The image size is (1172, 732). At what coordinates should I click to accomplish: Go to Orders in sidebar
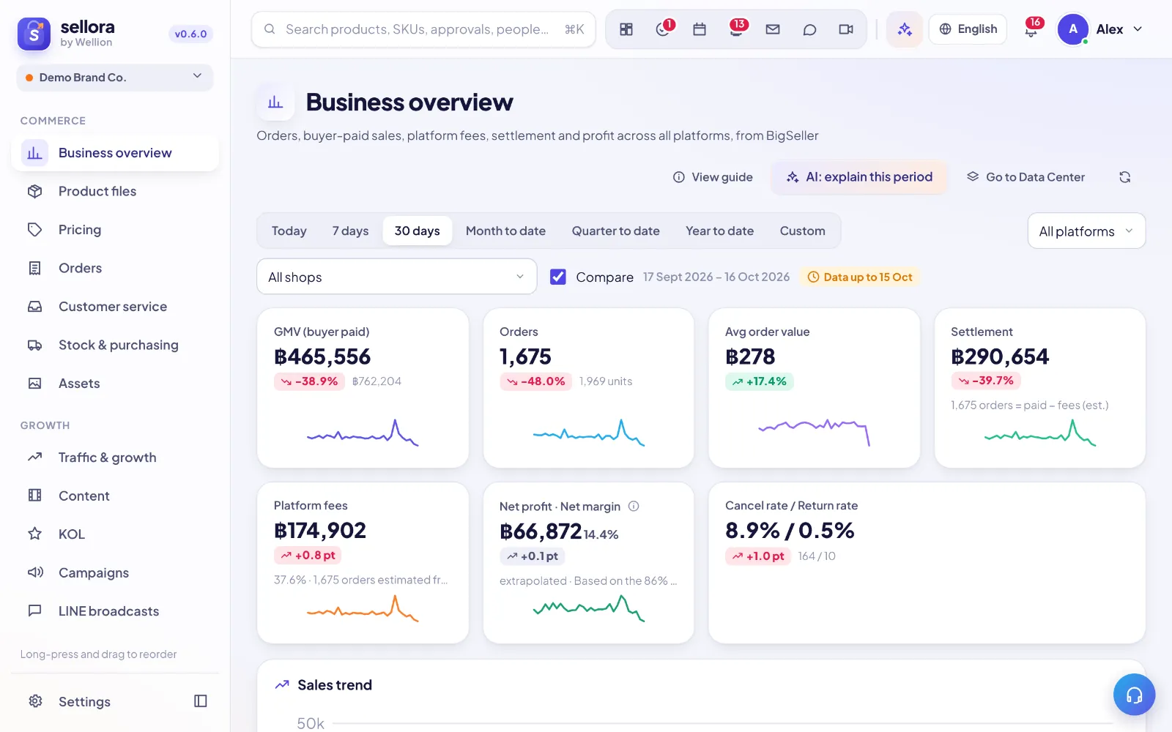coord(115,268)
